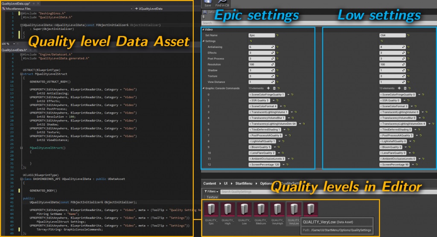Click the Save toolbar icon
This screenshot has height=237, width=437.
208,2
